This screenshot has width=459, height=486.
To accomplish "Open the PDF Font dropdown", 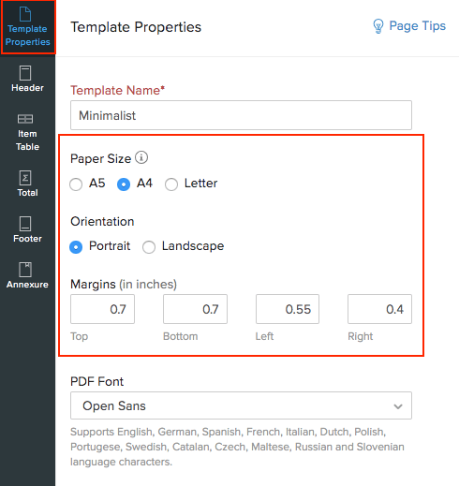I will click(x=241, y=405).
